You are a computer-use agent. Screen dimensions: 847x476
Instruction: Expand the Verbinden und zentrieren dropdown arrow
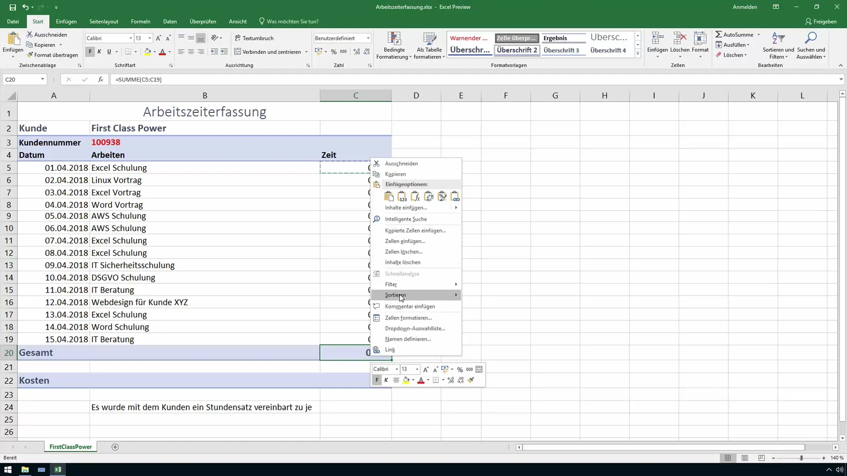pos(306,52)
